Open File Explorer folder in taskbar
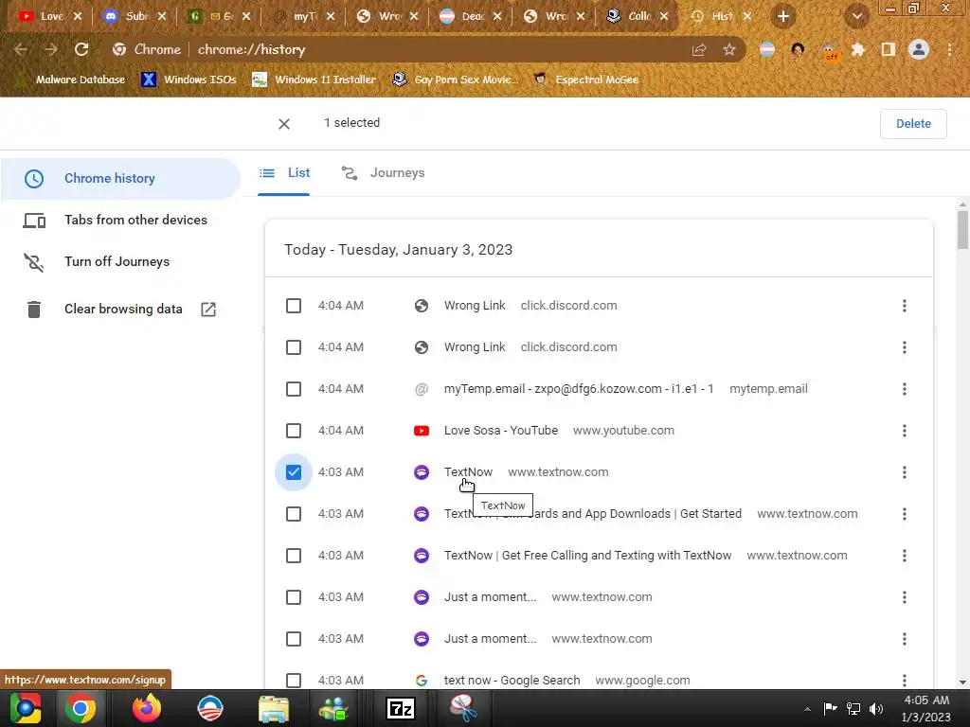 pyautogui.click(x=273, y=708)
